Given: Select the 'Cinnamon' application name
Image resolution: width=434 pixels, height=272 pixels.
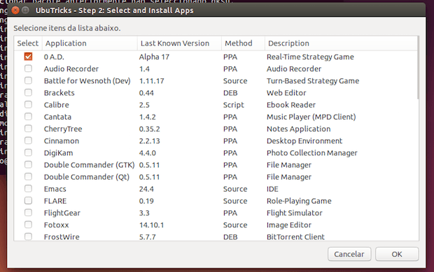Looking at the screenshot, I should click(62, 141).
